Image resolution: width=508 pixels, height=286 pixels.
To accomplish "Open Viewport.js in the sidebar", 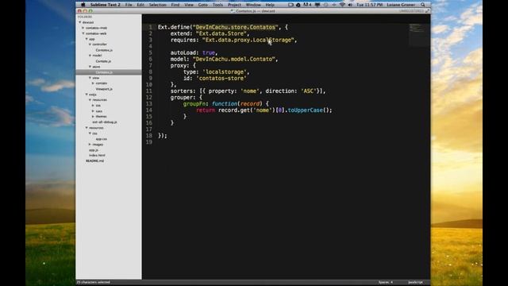I will 104,89.
